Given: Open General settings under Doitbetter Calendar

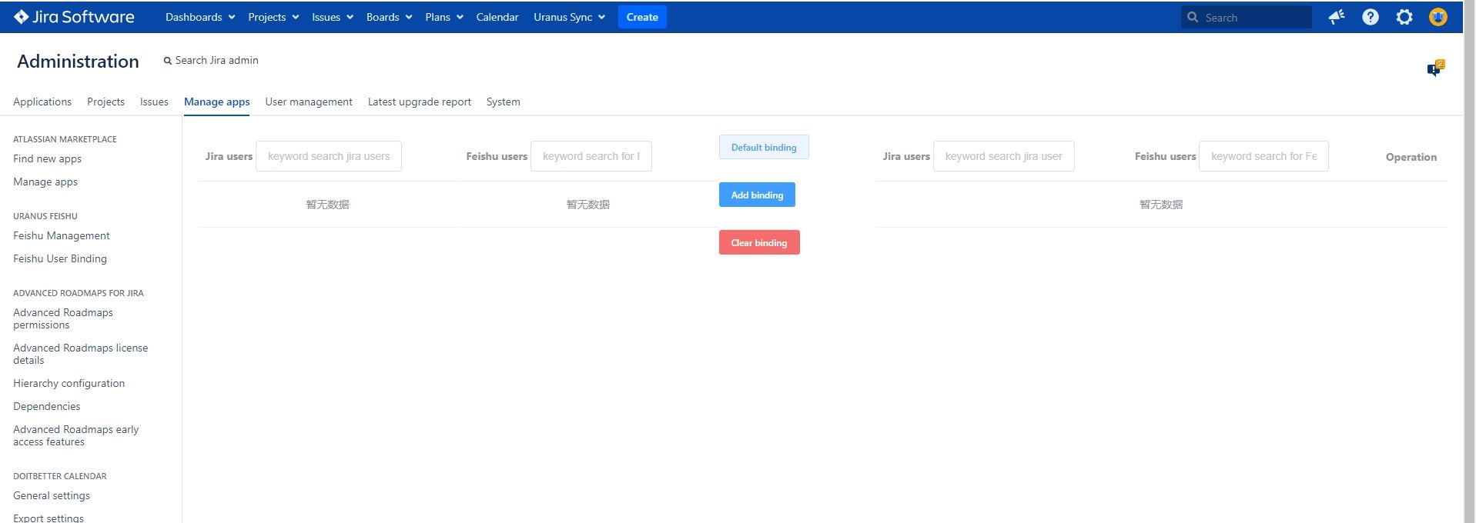Looking at the screenshot, I should pos(52,495).
